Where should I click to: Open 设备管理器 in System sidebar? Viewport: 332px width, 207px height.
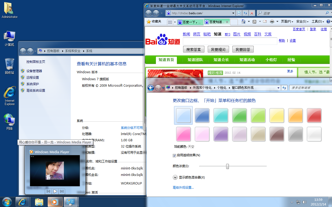point(34,71)
